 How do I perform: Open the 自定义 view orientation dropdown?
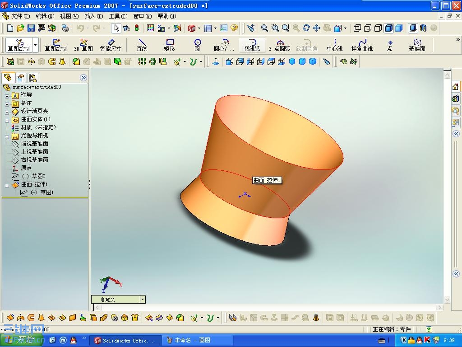143,299
